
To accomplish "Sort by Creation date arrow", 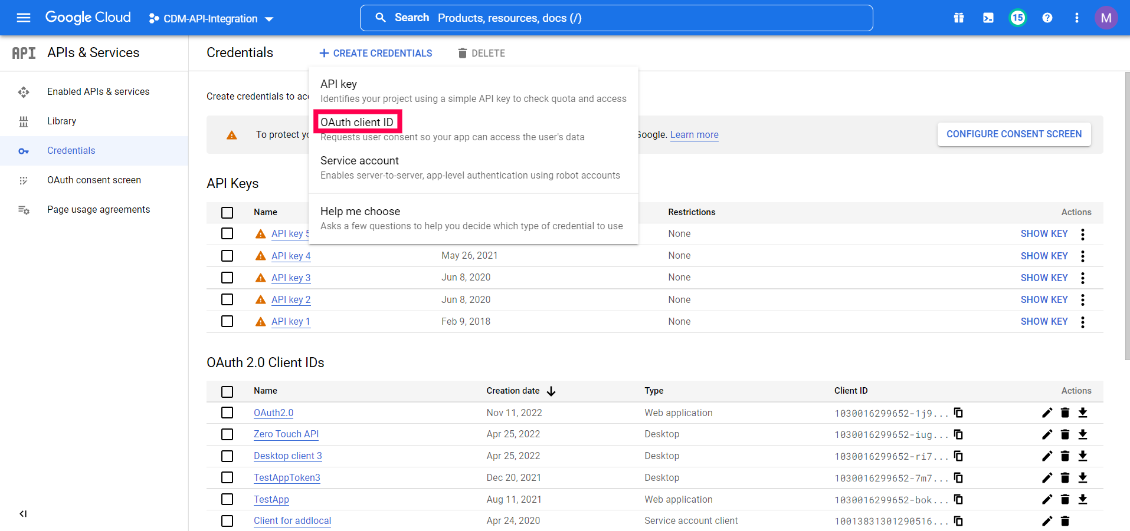I will point(551,391).
